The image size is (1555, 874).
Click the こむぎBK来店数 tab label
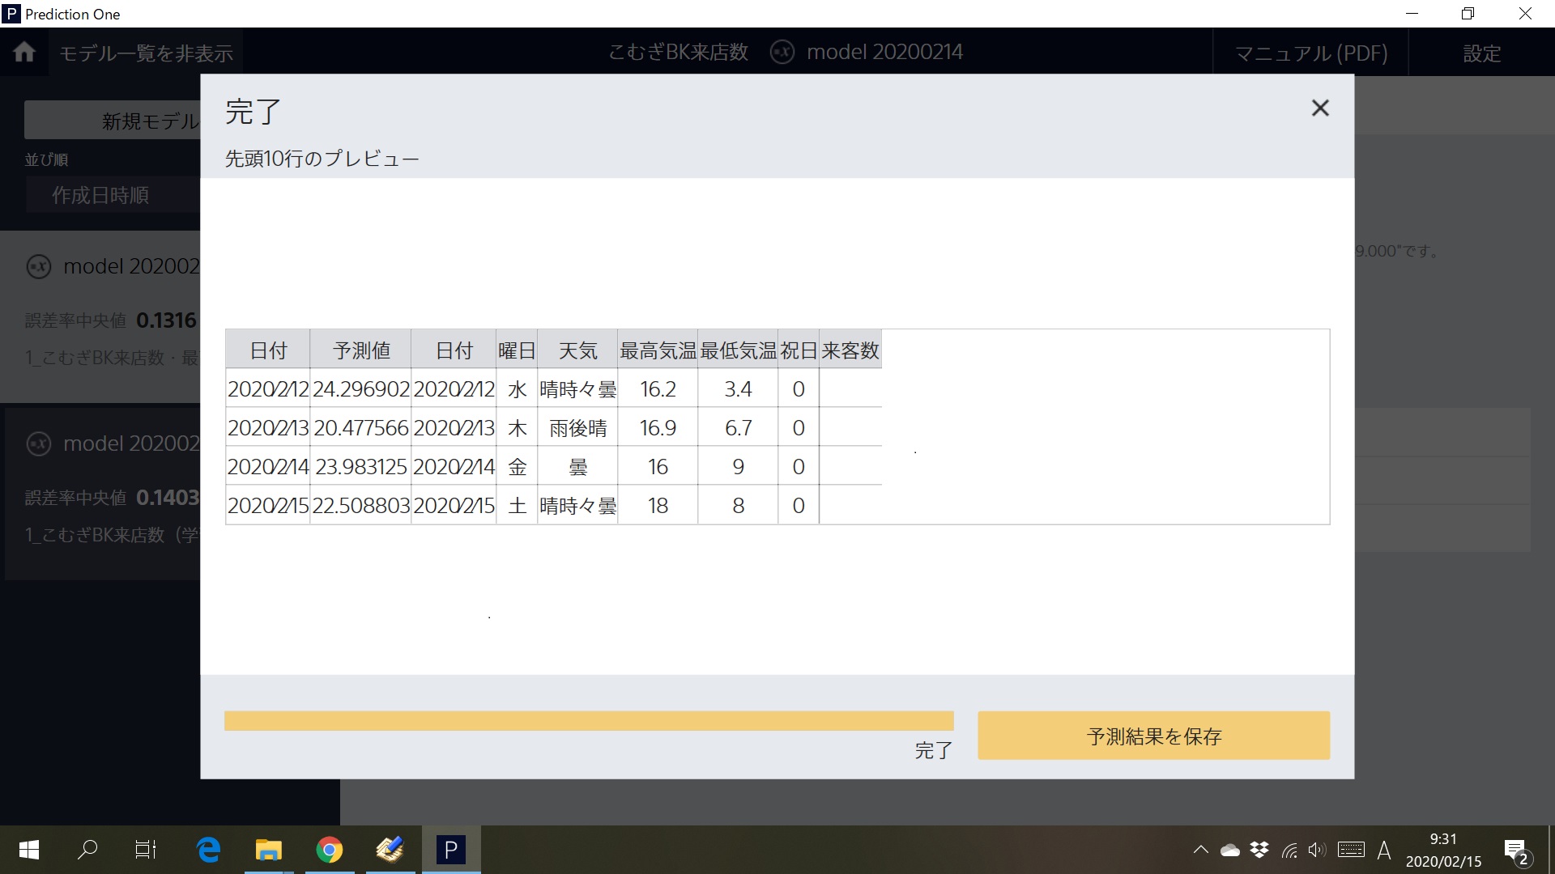(676, 51)
